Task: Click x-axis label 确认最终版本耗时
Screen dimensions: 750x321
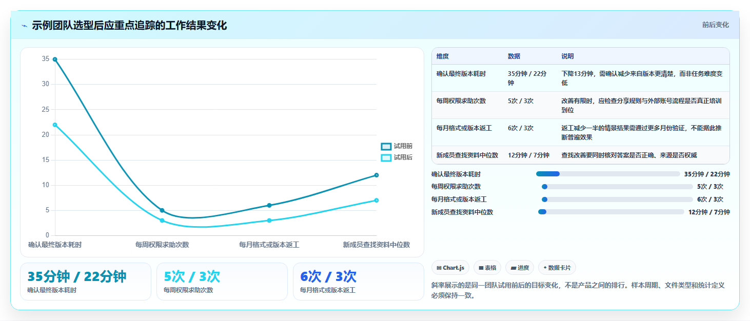Action: 55,245
